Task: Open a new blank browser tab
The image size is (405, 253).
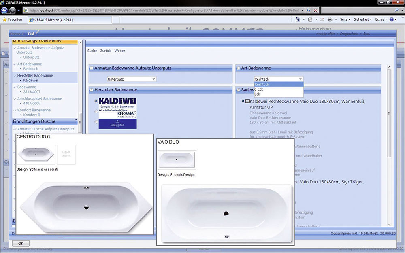Action: [116, 20]
